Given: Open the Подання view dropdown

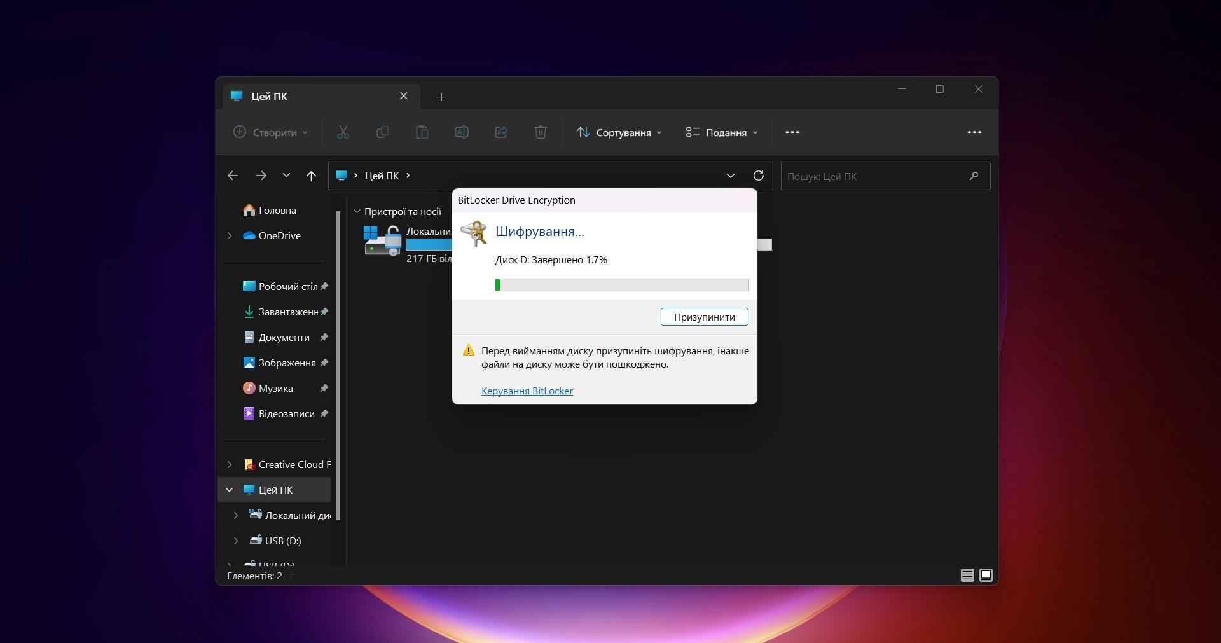Looking at the screenshot, I should coord(722,132).
